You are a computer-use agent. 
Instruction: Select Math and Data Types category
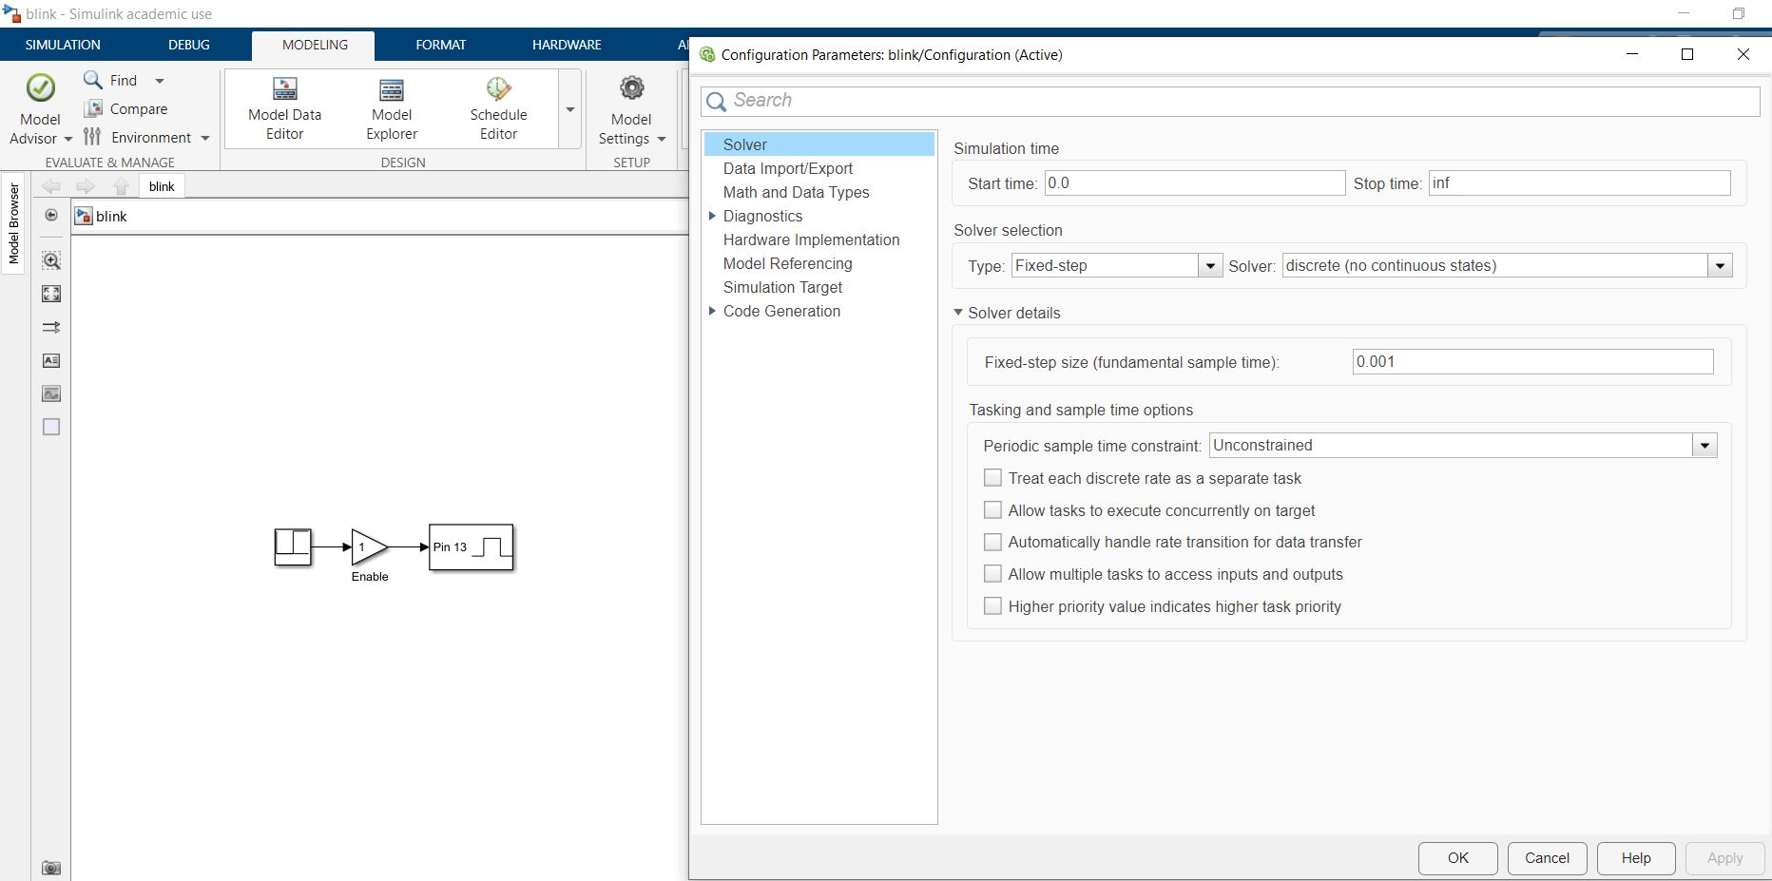pyautogui.click(x=797, y=192)
